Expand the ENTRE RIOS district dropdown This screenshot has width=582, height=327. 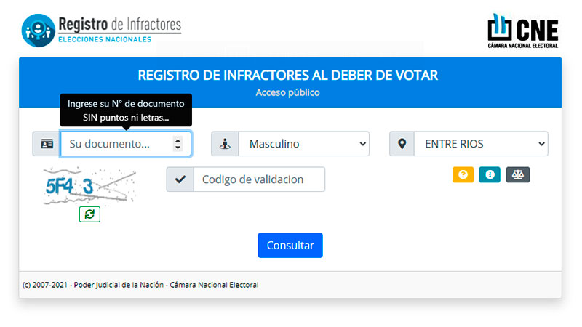pos(481,144)
